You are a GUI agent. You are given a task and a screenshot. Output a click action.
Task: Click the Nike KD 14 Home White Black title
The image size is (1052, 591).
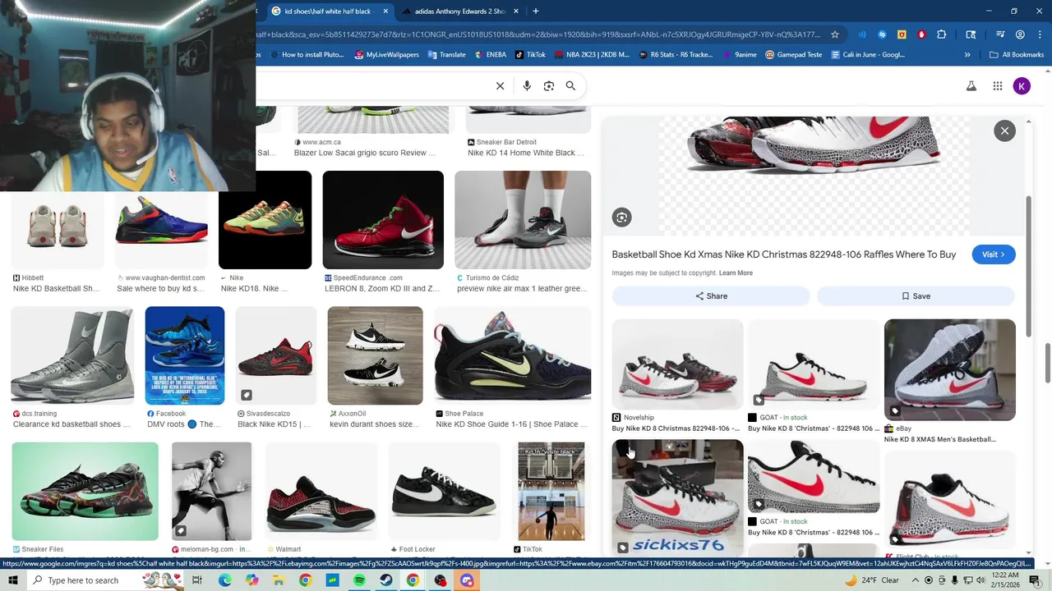pos(526,153)
